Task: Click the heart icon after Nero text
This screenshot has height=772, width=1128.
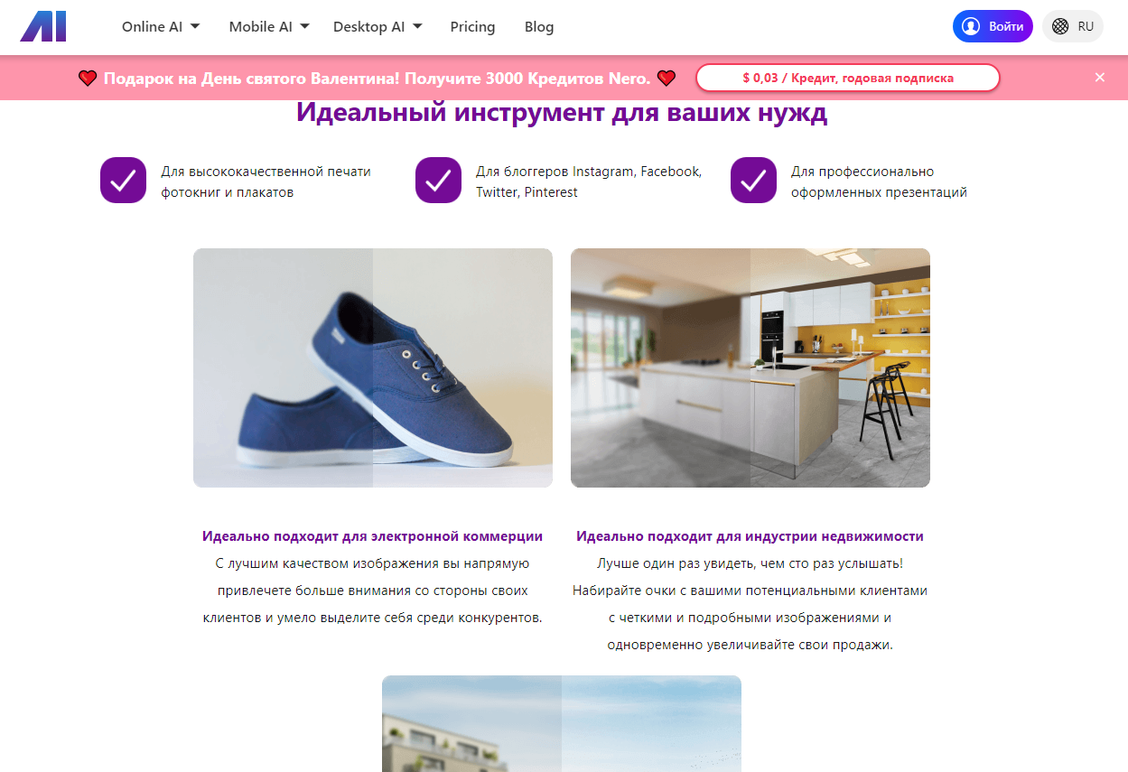Action: click(667, 79)
